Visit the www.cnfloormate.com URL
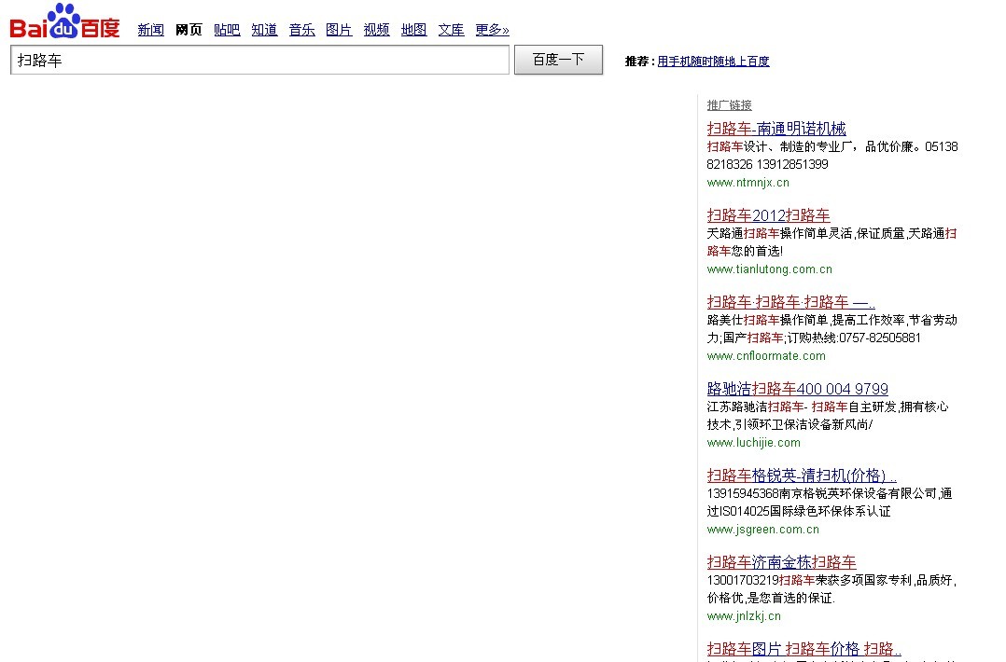This screenshot has width=1006, height=662. 766,356
